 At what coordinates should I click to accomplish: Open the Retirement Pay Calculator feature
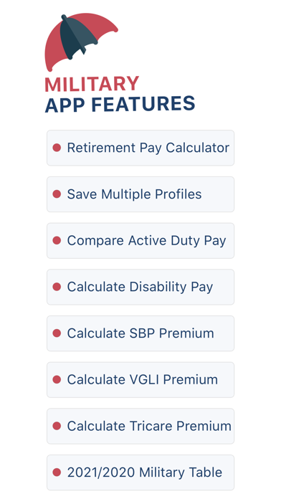(140, 148)
